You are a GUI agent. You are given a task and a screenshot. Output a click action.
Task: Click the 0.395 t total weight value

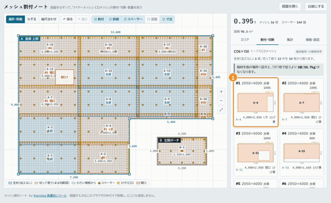coord(245,21)
